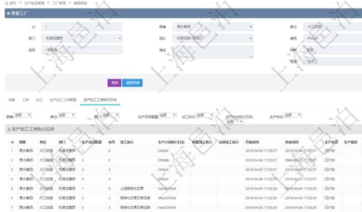This screenshot has height=212, width=362.
Task: Click the home icon in breadcrumb
Action: tap(6, 3)
